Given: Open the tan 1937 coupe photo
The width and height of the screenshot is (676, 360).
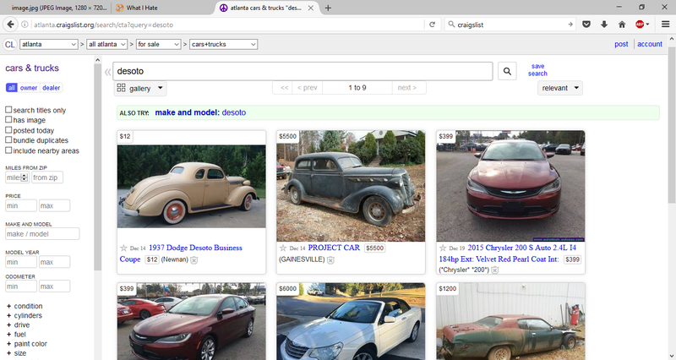Looking at the screenshot, I should click(192, 186).
